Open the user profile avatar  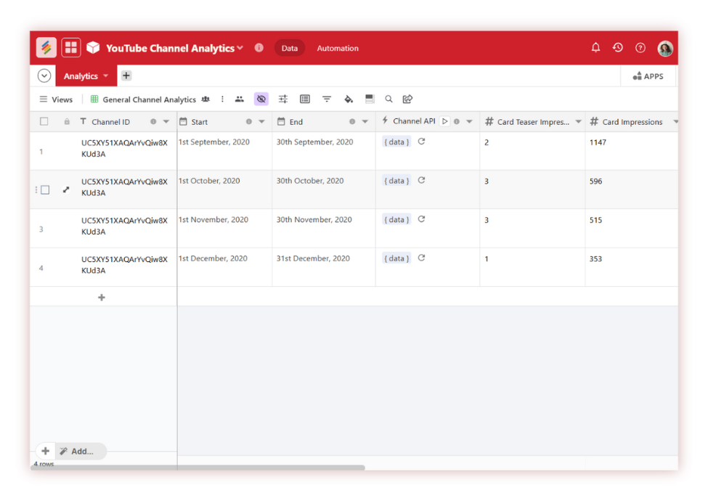pos(665,48)
